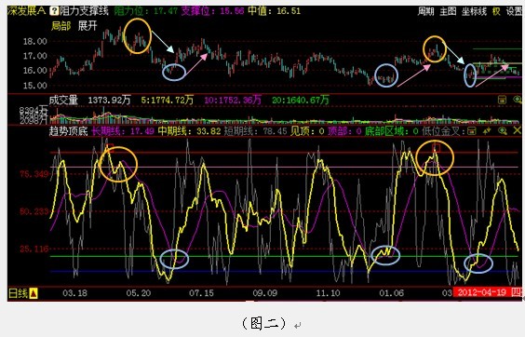Click the magnifier icon in 趋势顶底 panel
Viewport: 525px width, 337px height.
click(x=502, y=130)
